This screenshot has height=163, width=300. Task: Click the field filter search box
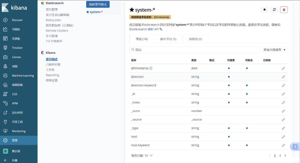click(x=194, y=50)
